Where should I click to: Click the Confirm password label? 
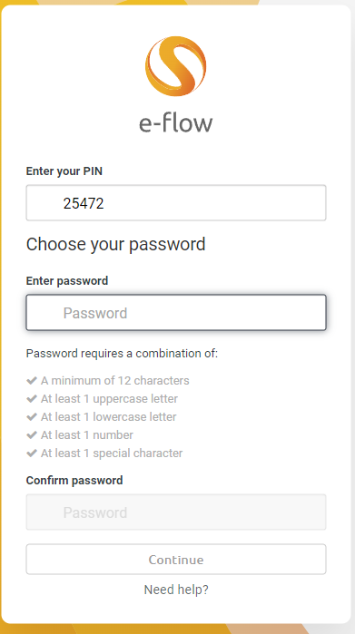tap(74, 481)
